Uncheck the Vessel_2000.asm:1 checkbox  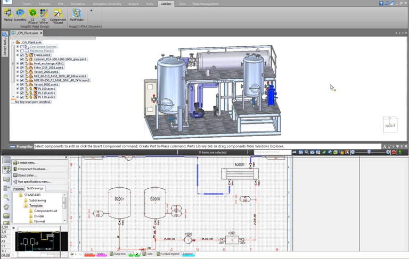pos(22,72)
